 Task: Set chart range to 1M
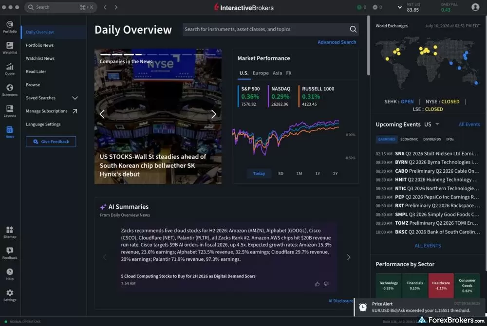[299, 174]
